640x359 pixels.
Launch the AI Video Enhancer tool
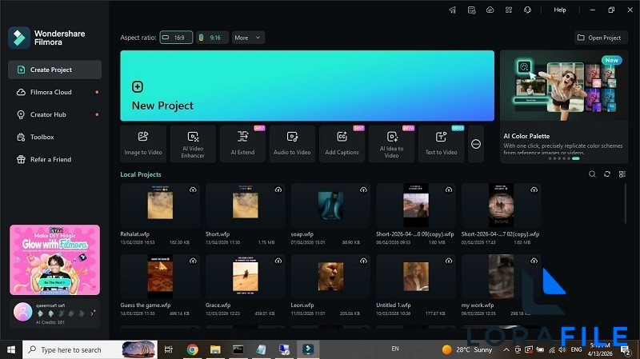193,144
